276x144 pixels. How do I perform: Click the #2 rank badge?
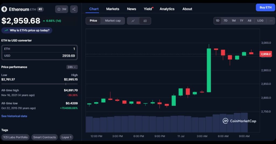tap(40, 9)
